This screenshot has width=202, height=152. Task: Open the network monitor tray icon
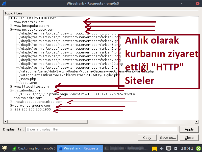pos(168,148)
